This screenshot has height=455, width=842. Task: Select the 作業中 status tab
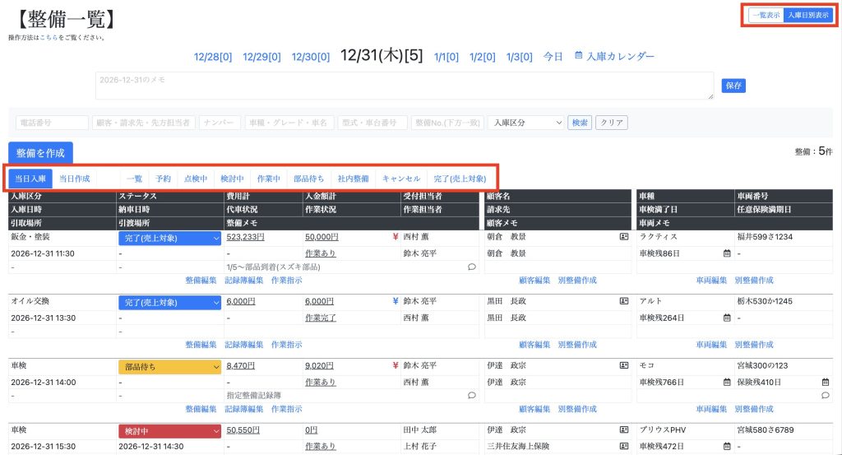(268, 179)
